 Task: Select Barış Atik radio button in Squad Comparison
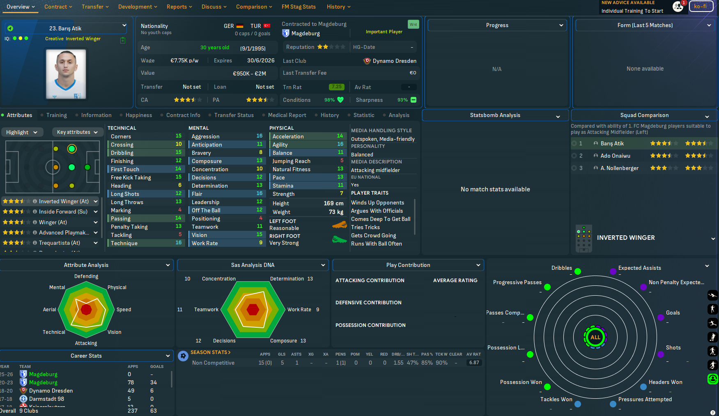(x=574, y=143)
